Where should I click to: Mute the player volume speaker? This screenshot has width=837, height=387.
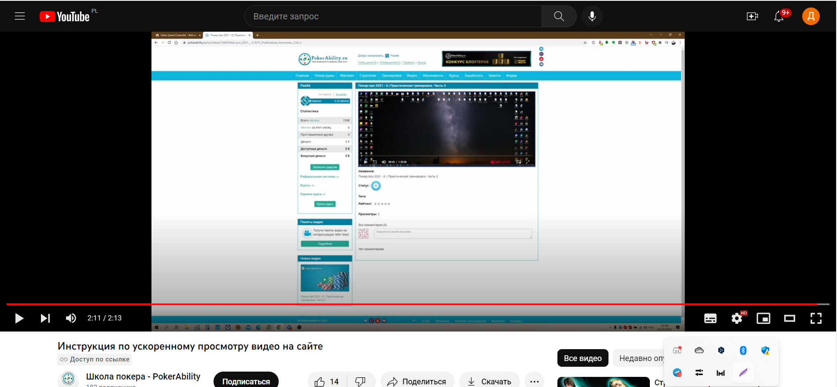[71, 318]
